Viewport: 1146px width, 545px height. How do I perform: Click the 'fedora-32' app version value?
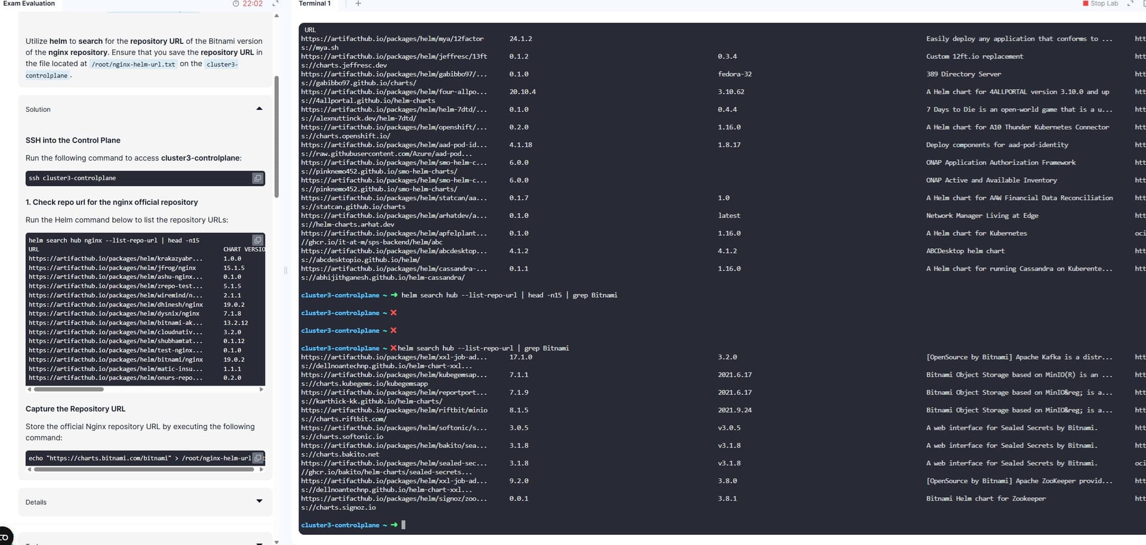pos(735,74)
